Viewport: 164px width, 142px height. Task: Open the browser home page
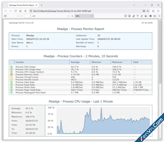pos(20,11)
